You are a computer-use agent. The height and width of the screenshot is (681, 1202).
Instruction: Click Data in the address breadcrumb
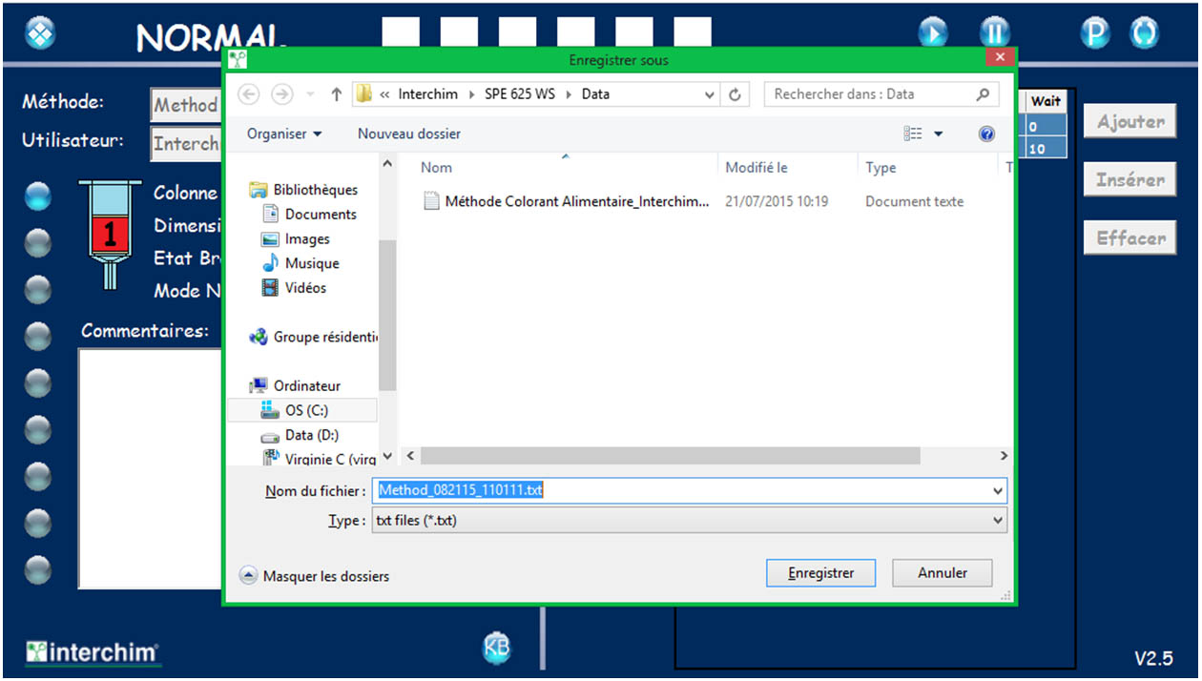(x=595, y=94)
